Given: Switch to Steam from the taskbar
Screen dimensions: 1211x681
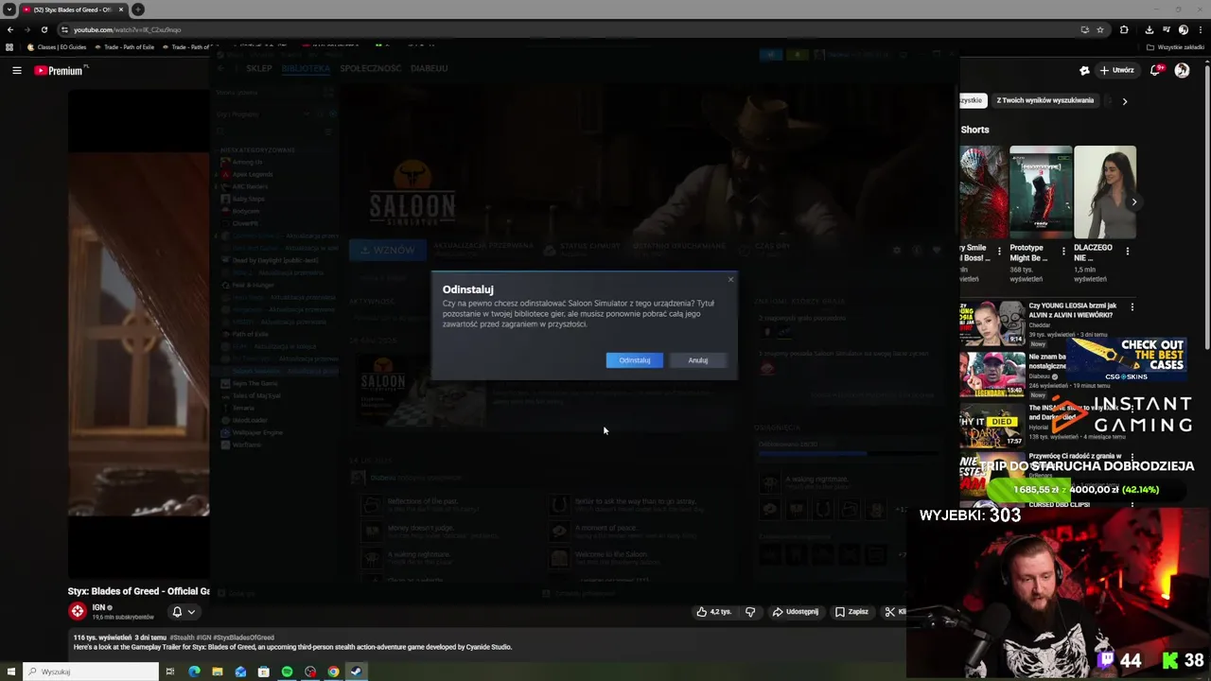Looking at the screenshot, I should pos(356,672).
